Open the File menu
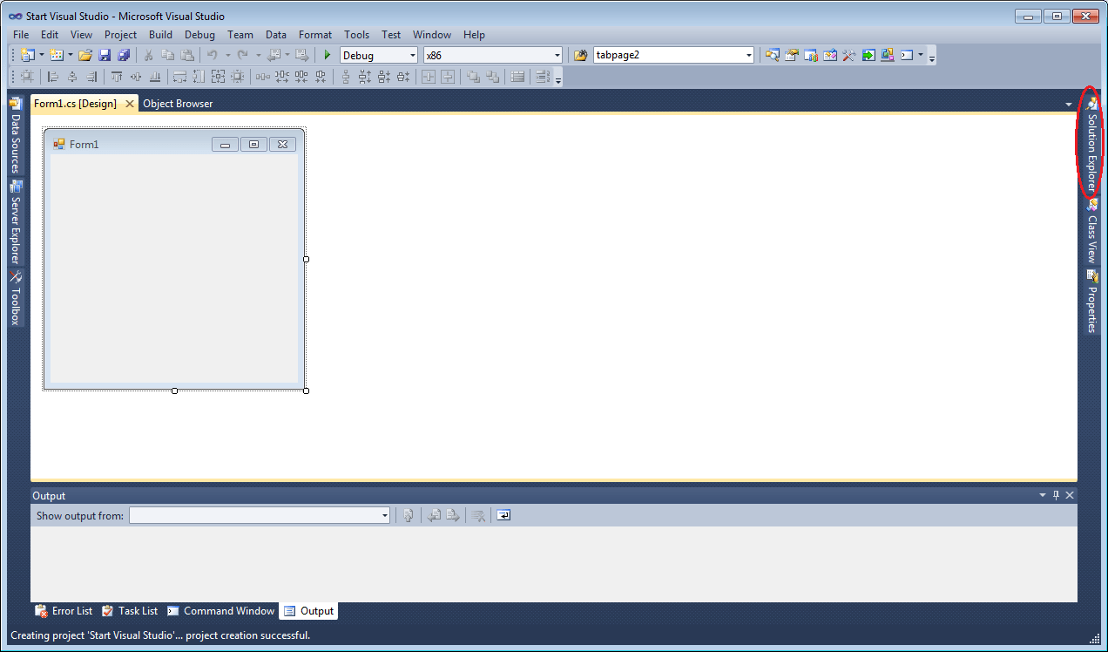The height and width of the screenshot is (652, 1108). point(21,35)
